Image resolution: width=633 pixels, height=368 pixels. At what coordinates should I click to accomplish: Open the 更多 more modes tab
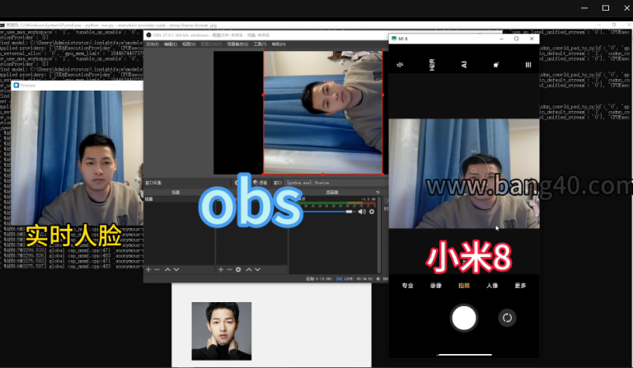click(x=520, y=286)
